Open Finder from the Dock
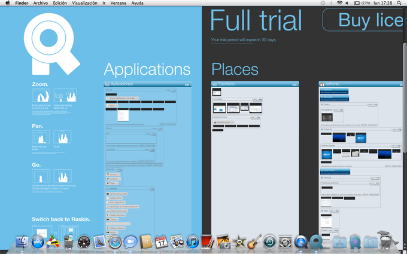 pos(22,242)
